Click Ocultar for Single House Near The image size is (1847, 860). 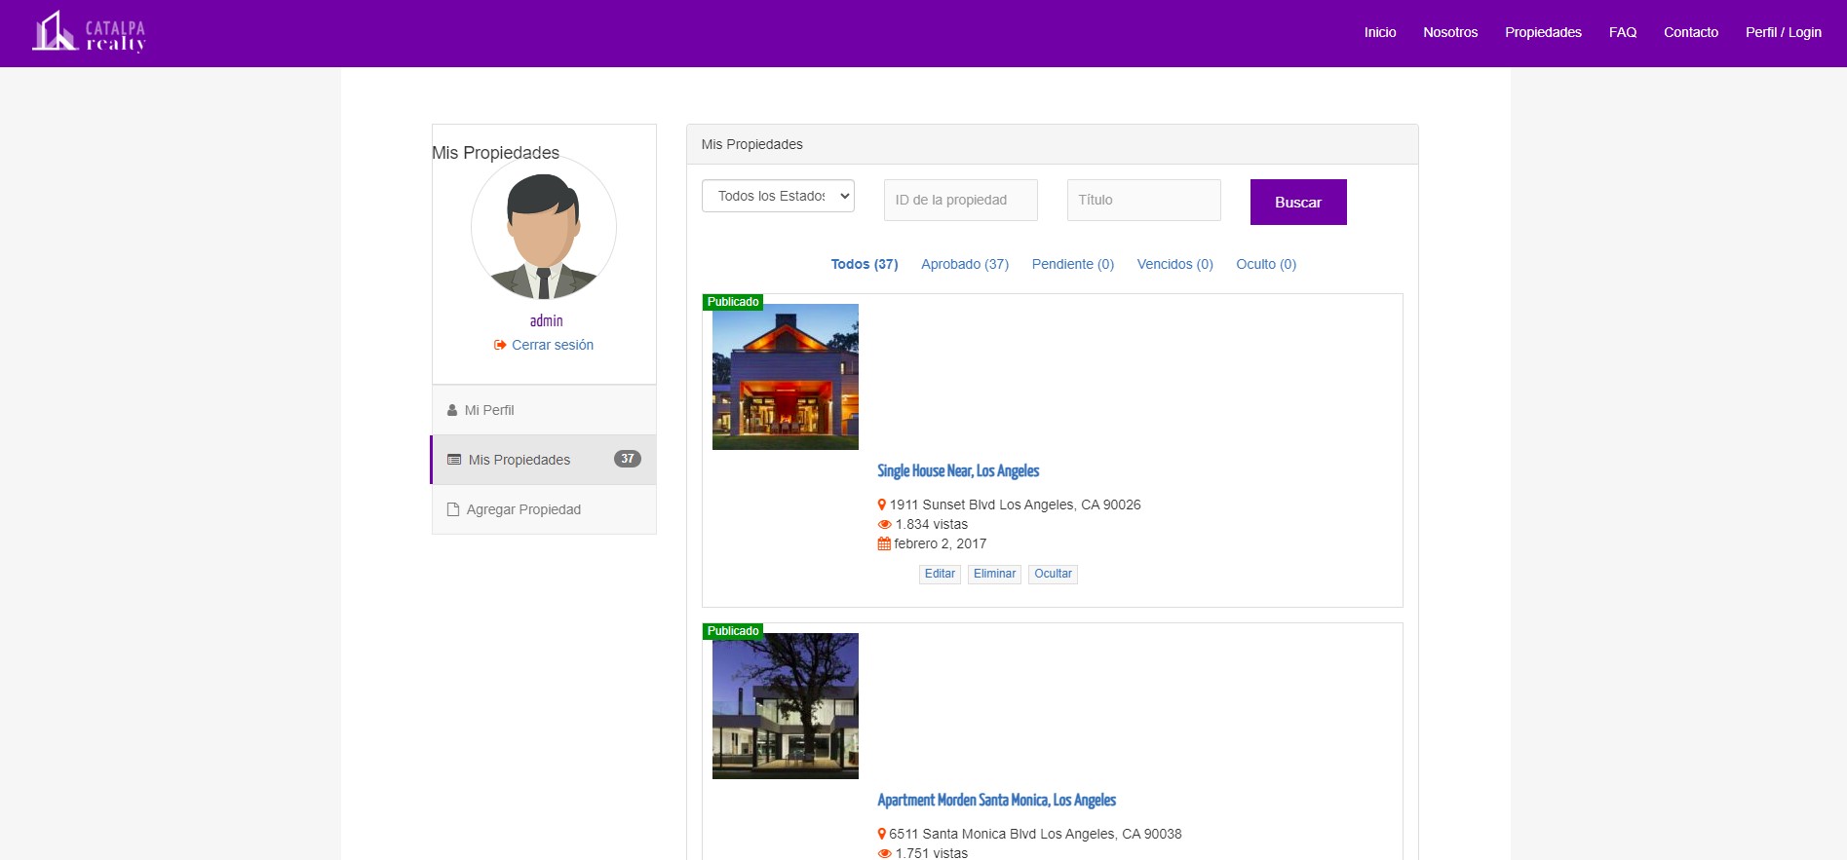point(1053,574)
